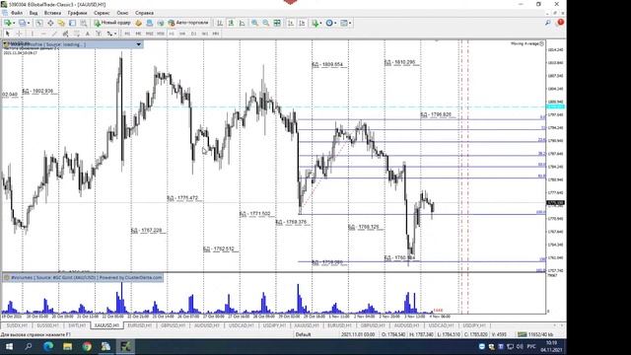Zoom out the chart with magnifier minus
Screen dimensions: 631x355
[x=266, y=23]
